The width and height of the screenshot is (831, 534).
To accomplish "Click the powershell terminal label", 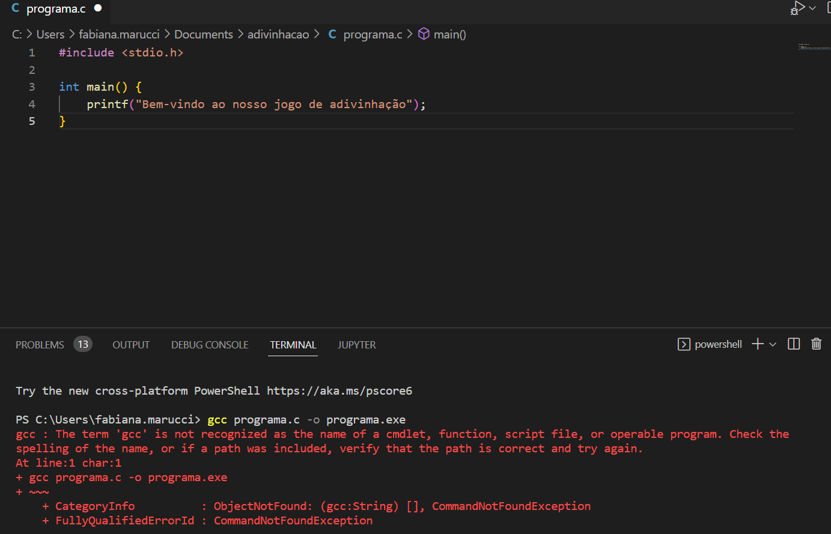I will click(718, 344).
